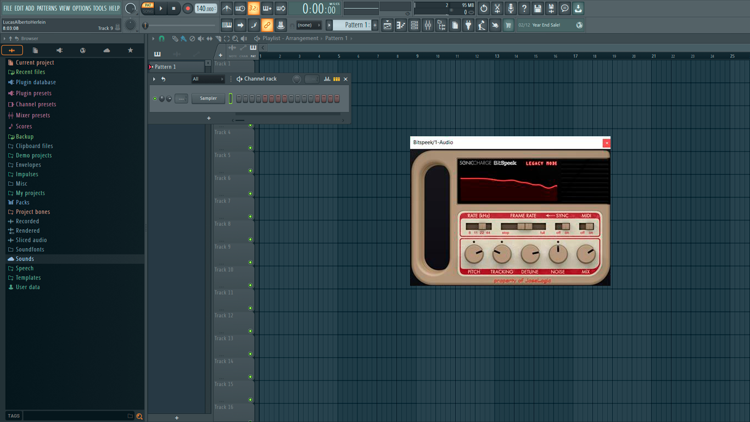
Task: Open the snap '(none)' dropdown
Action: tap(309, 25)
